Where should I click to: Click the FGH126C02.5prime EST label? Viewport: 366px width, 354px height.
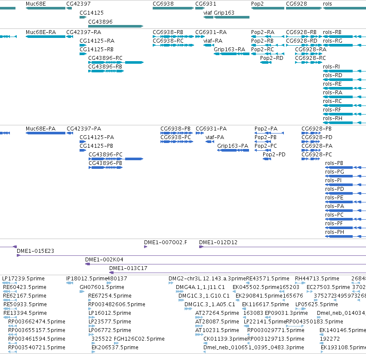(x=139, y=339)
